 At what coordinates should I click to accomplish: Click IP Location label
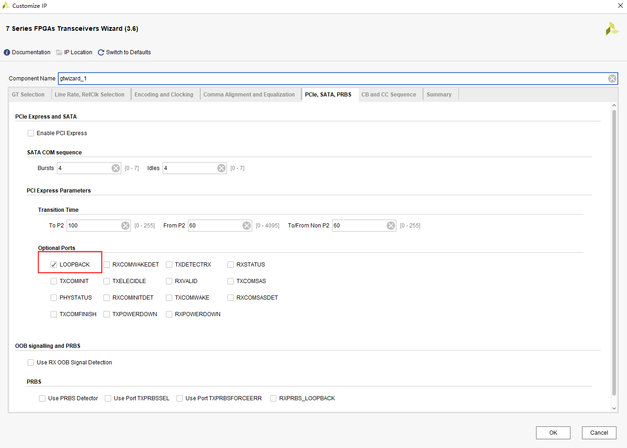click(78, 52)
